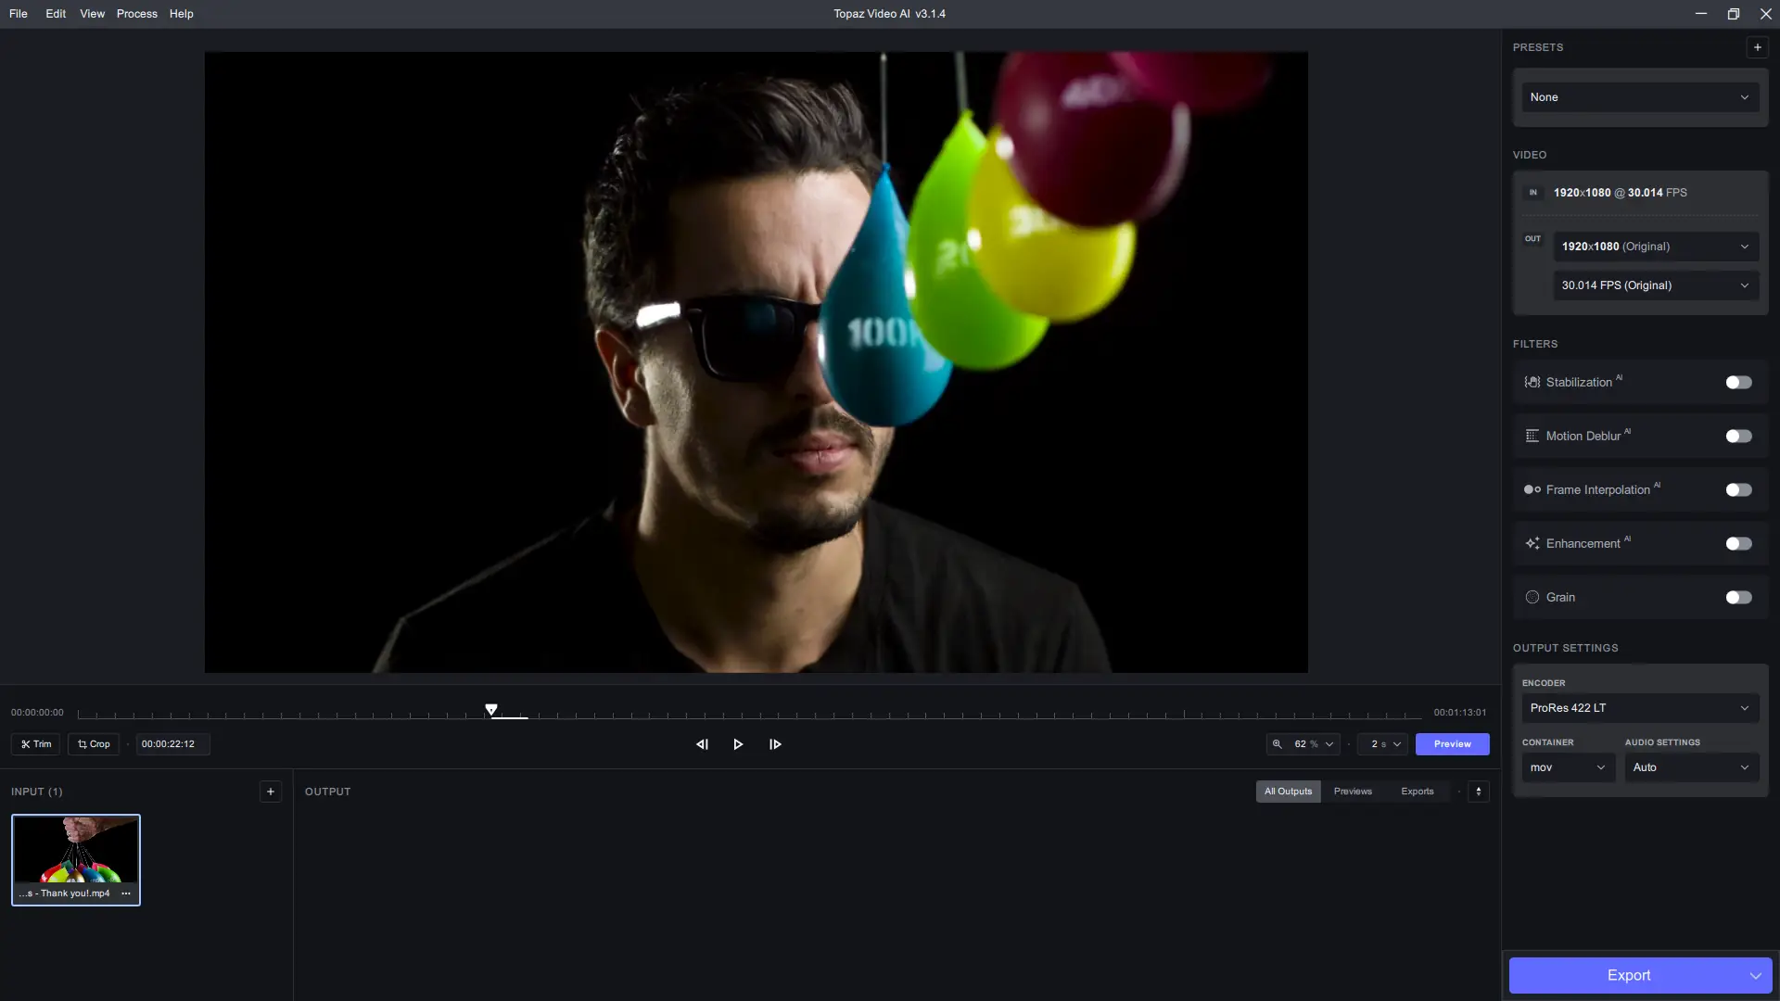Image resolution: width=1780 pixels, height=1001 pixels.
Task: Step forward one frame
Action: (x=775, y=744)
